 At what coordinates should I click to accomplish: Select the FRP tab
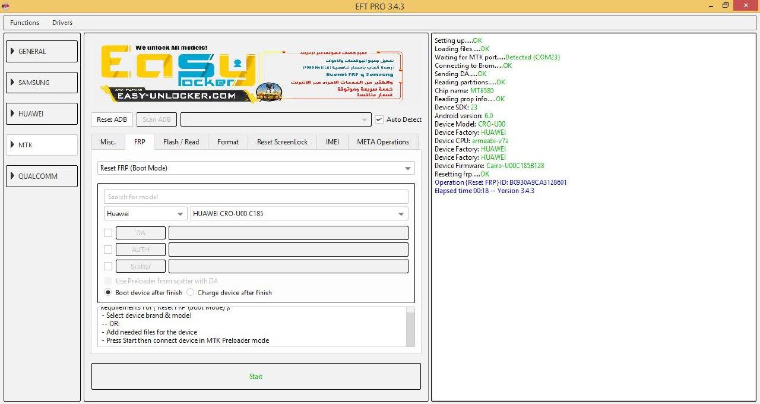pyautogui.click(x=140, y=142)
